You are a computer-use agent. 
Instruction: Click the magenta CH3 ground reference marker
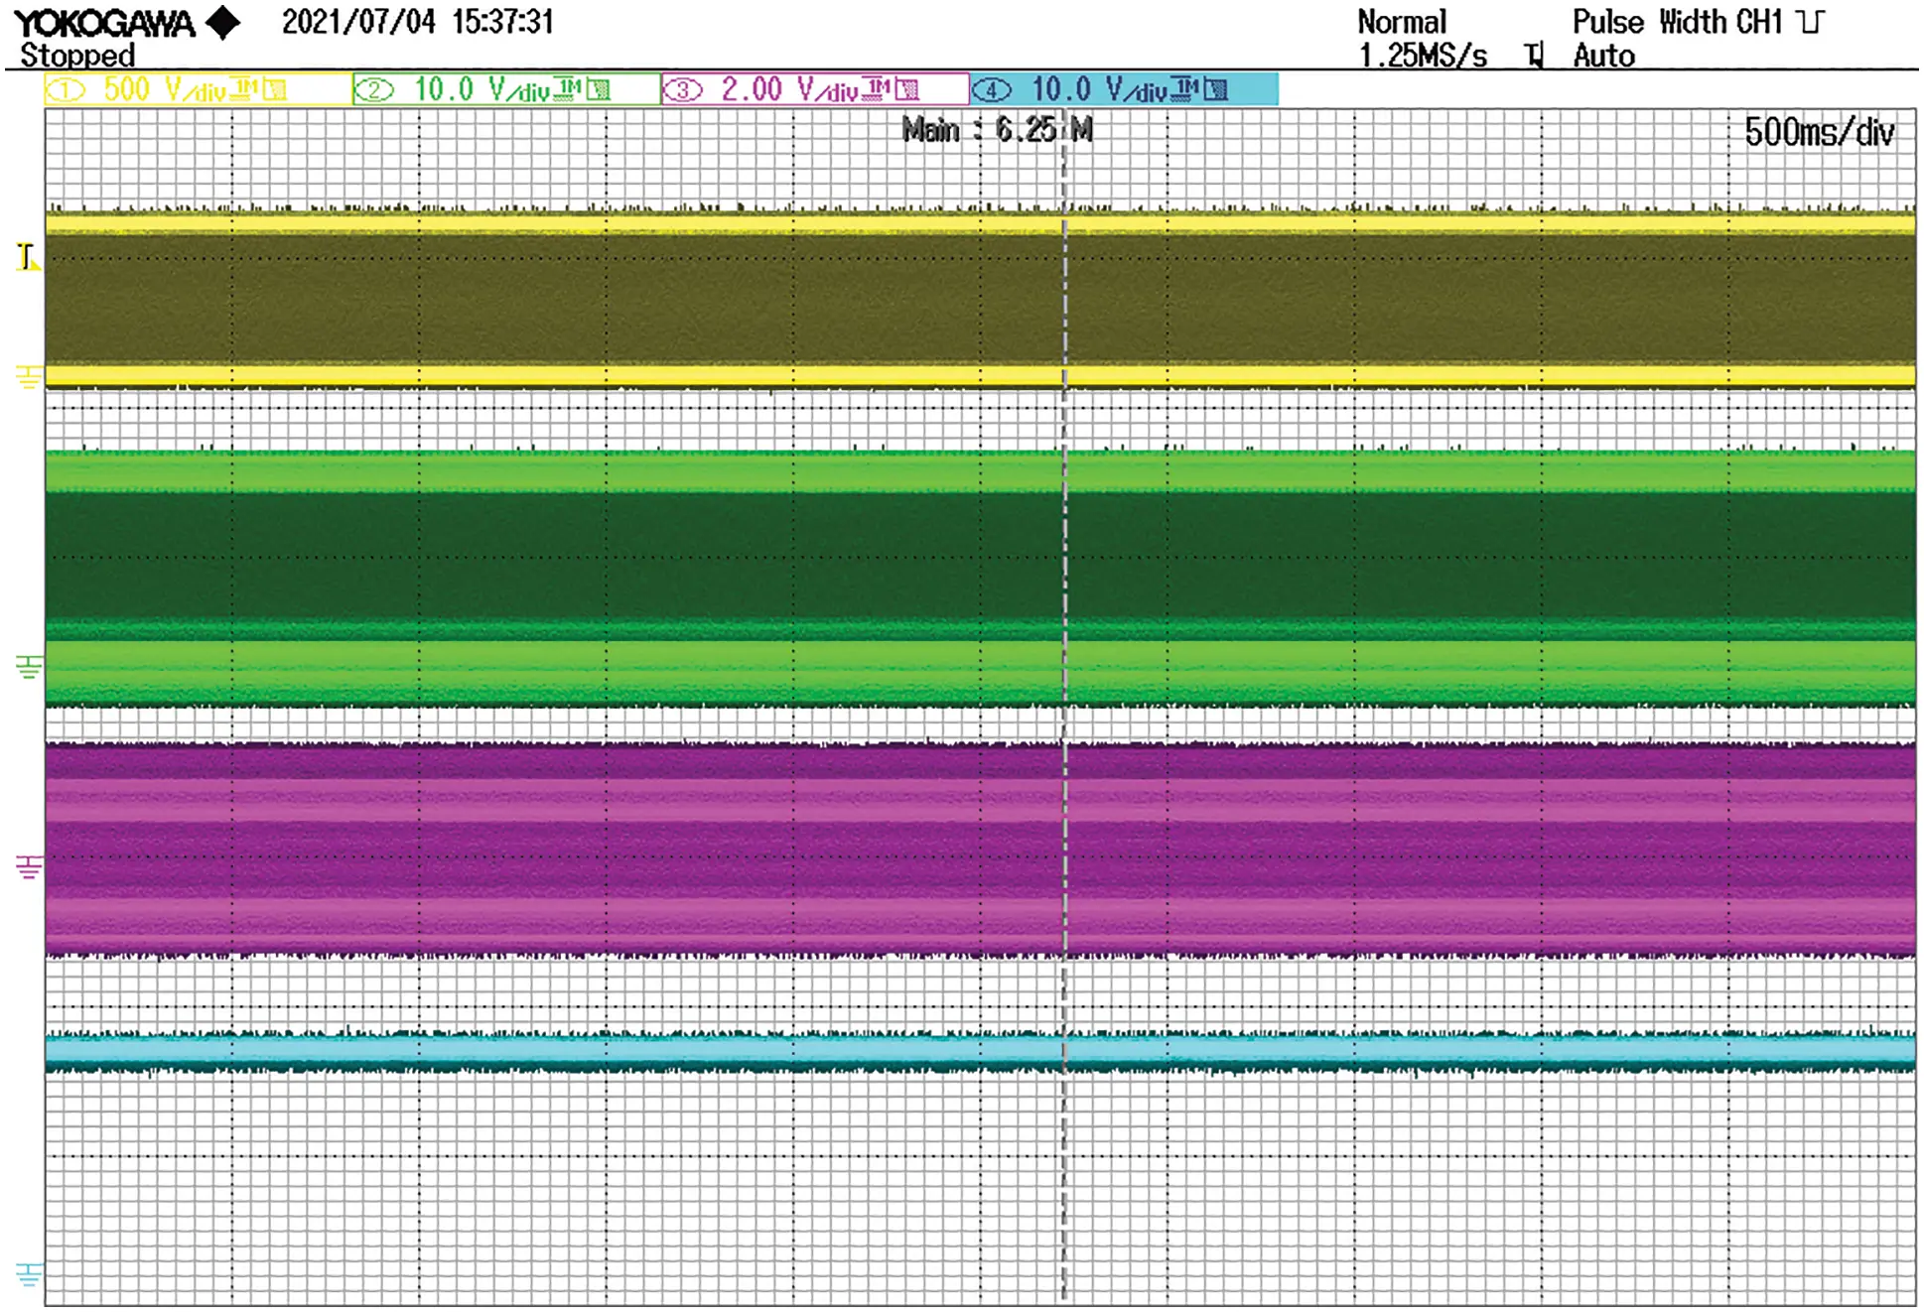tap(29, 866)
